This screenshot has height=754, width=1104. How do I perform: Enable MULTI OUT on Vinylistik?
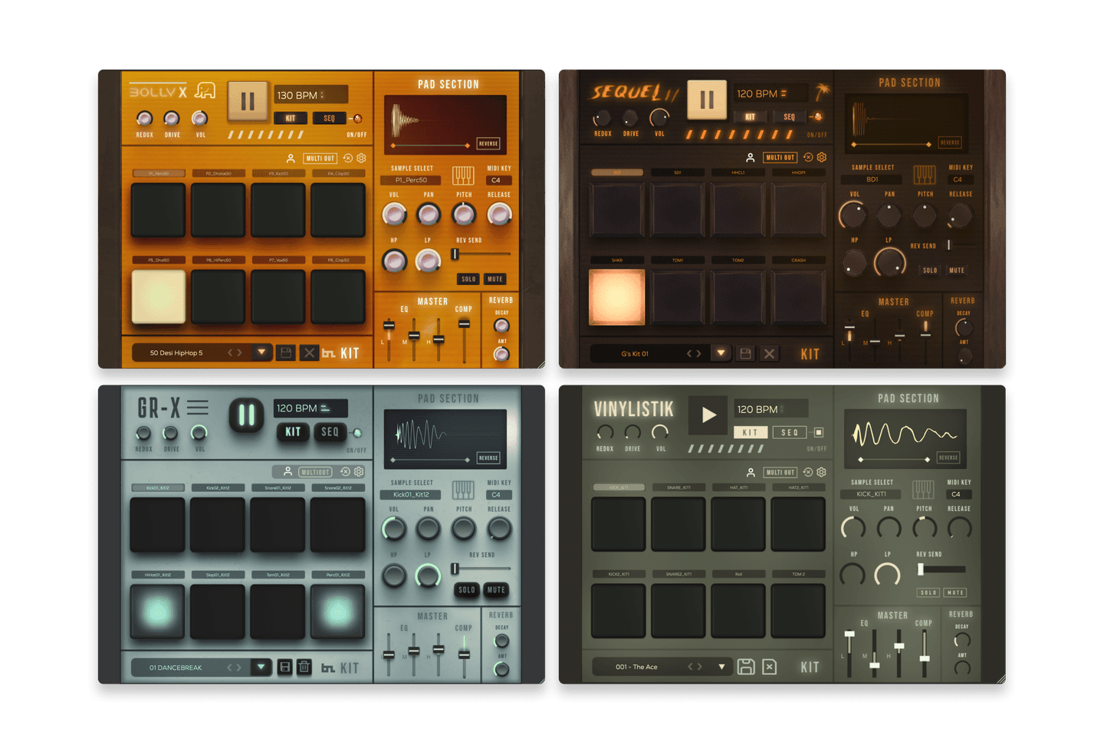pos(780,472)
